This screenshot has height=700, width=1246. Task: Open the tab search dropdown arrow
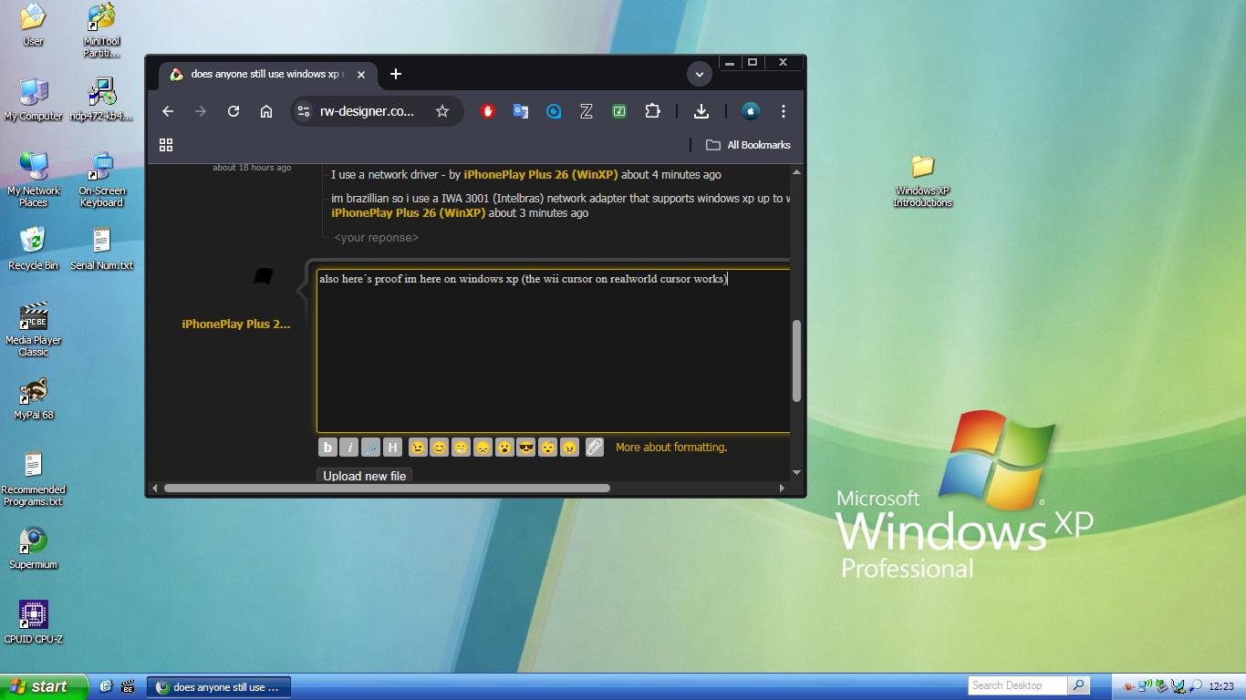click(x=700, y=74)
